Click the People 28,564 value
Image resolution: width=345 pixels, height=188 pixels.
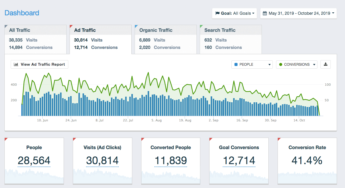(x=34, y=161)
